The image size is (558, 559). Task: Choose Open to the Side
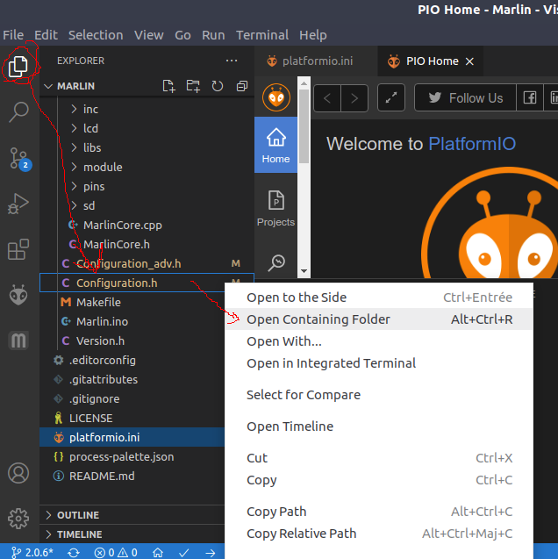point(379,297)
